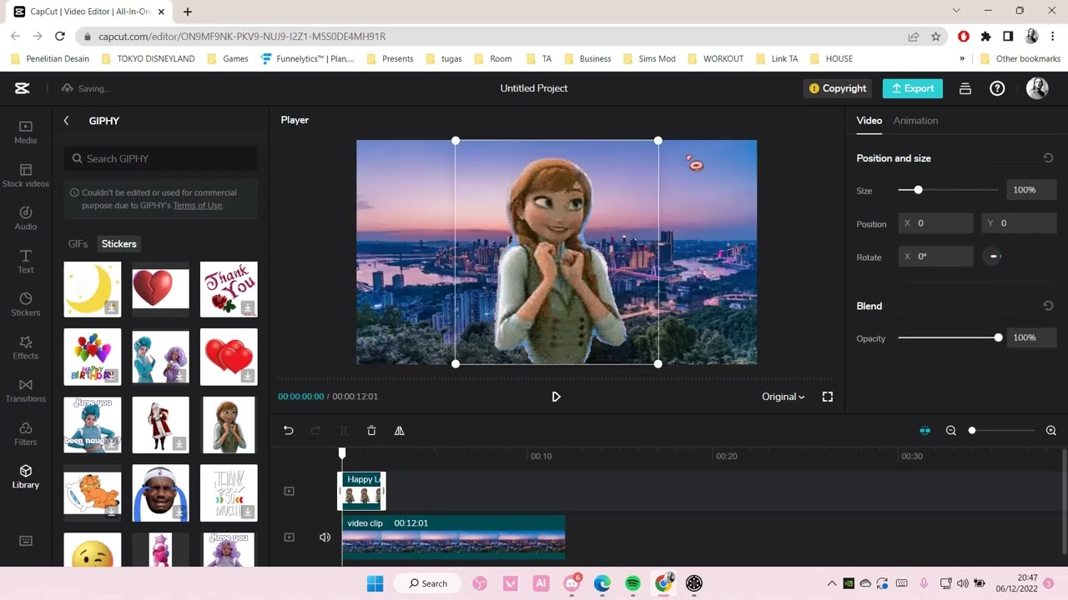Mirror the selected clip

399,431
